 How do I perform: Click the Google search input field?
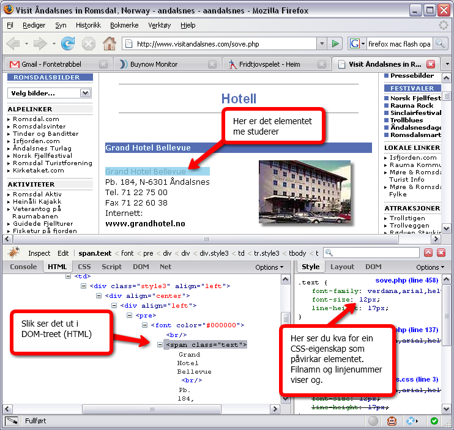click(x=400, y=43)
